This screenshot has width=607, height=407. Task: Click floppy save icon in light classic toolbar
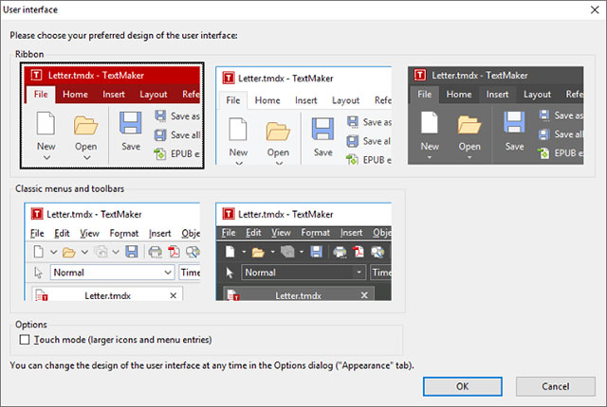(x=132, y=252)
